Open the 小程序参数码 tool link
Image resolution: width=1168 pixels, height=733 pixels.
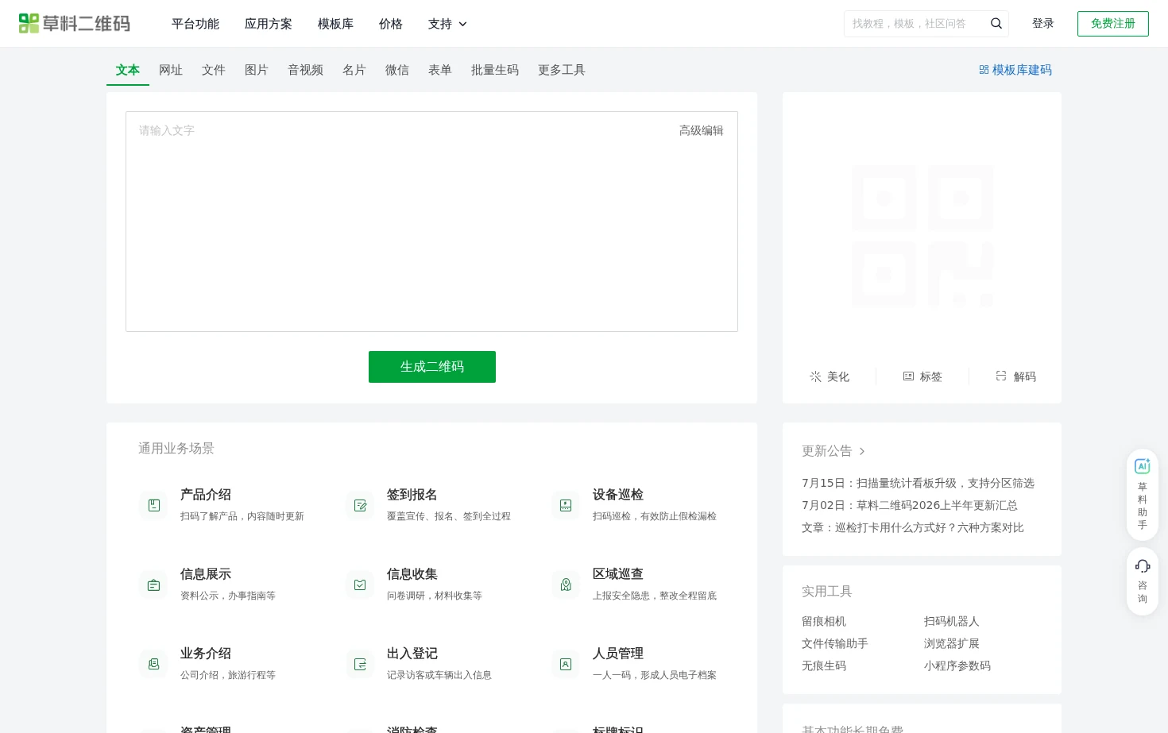[957, 665]
